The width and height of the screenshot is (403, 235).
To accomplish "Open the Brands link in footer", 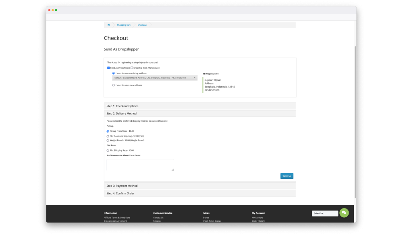I will click(206, 218).
